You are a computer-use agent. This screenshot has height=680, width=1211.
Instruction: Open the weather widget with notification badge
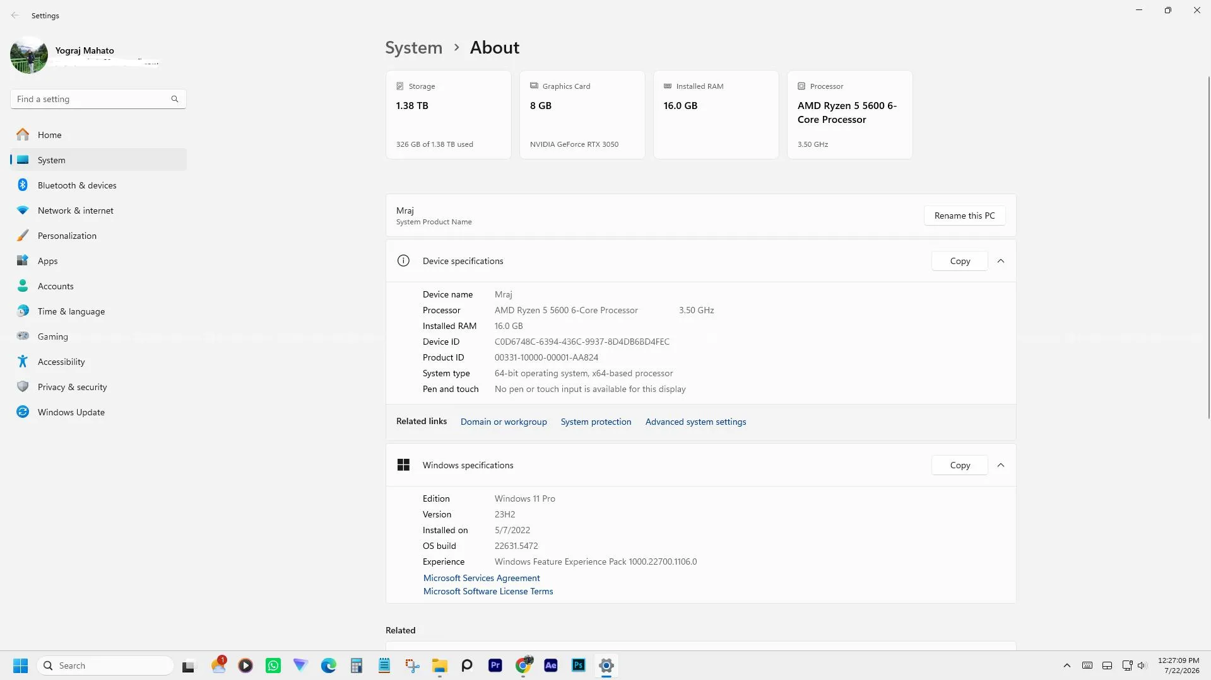[218, 666]
